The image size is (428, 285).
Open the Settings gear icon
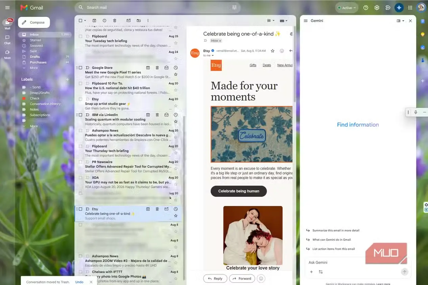tap(377, 8)
